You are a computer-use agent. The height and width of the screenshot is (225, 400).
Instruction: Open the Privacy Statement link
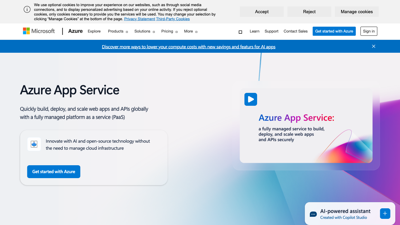pos(140,19)
